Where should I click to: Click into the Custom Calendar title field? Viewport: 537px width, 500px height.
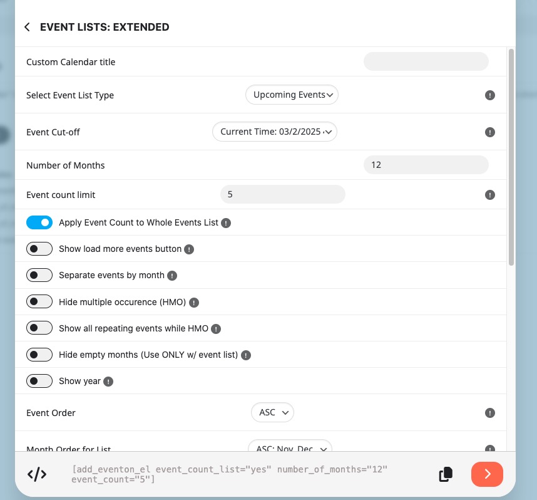426,61
